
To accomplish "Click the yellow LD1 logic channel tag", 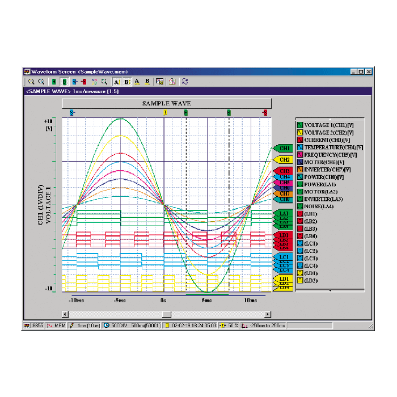I will (283, 278).
